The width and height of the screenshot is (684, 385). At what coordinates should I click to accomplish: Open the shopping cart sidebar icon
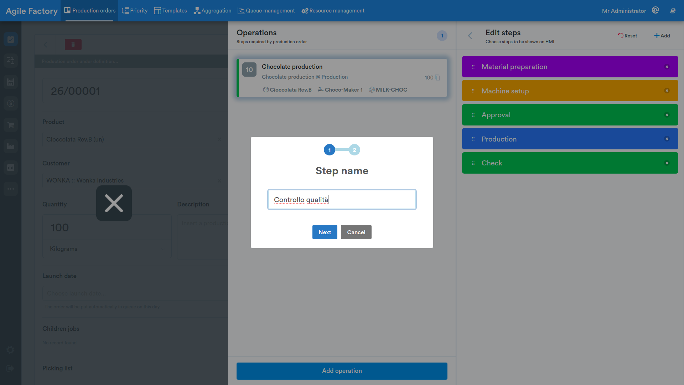[11, 125]
